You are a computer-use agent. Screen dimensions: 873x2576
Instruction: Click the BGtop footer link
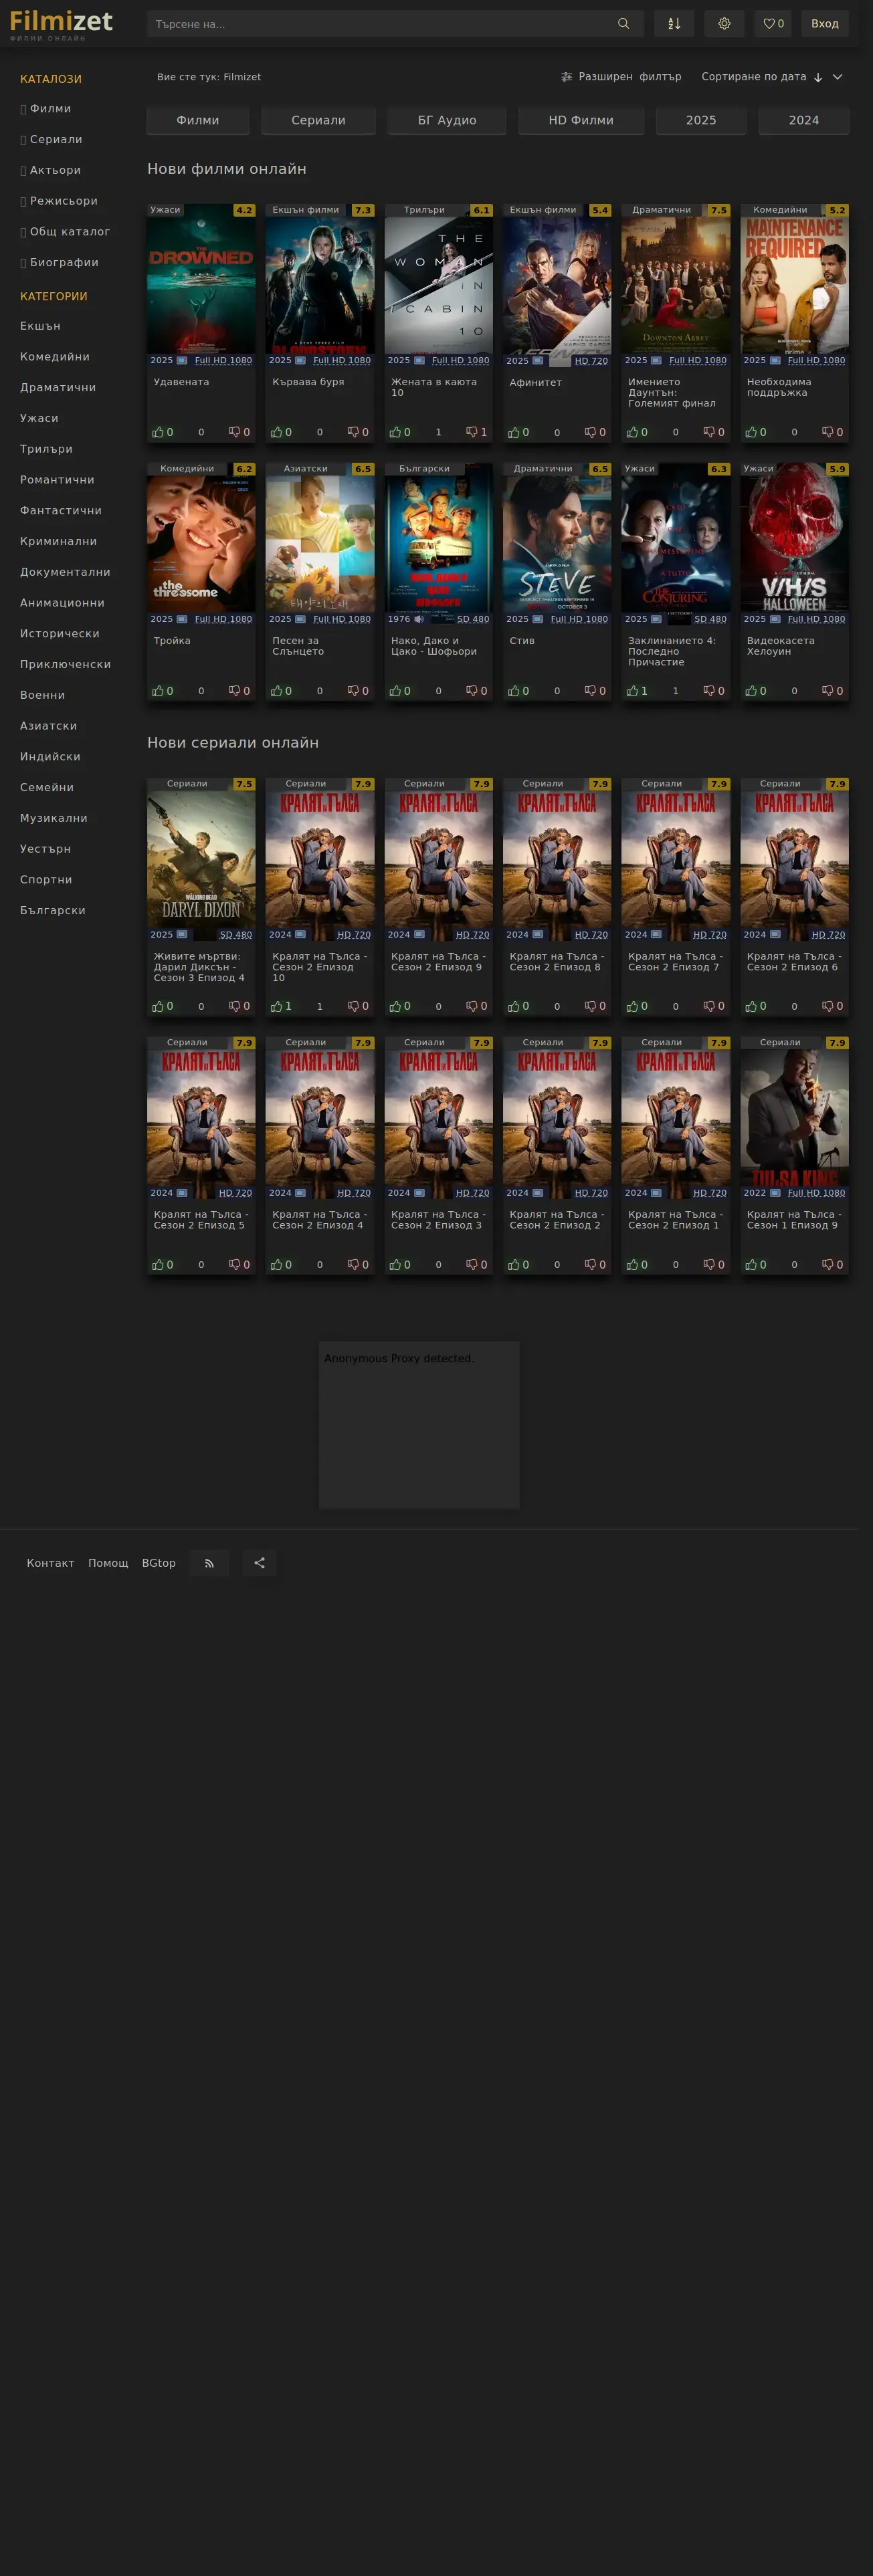tap(159, 1563)
